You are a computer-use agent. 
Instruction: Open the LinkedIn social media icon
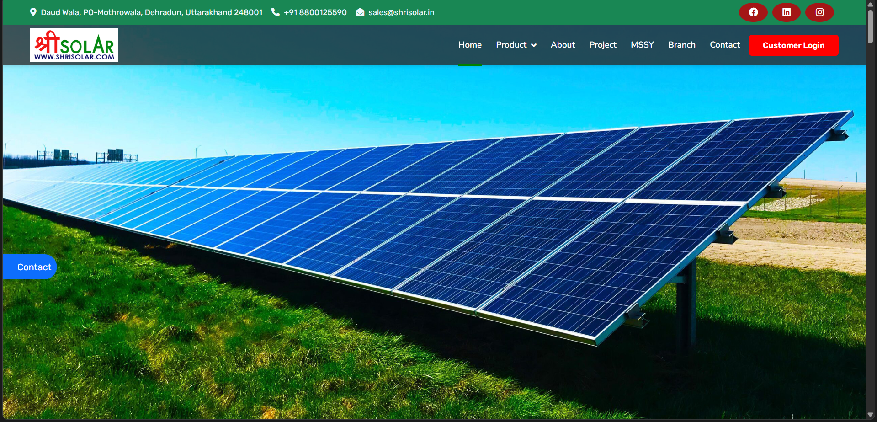tap(786, 12)
